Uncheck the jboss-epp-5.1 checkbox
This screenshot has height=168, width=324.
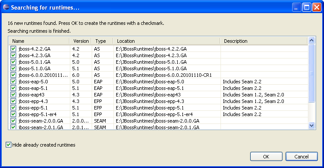click(13, 107)
